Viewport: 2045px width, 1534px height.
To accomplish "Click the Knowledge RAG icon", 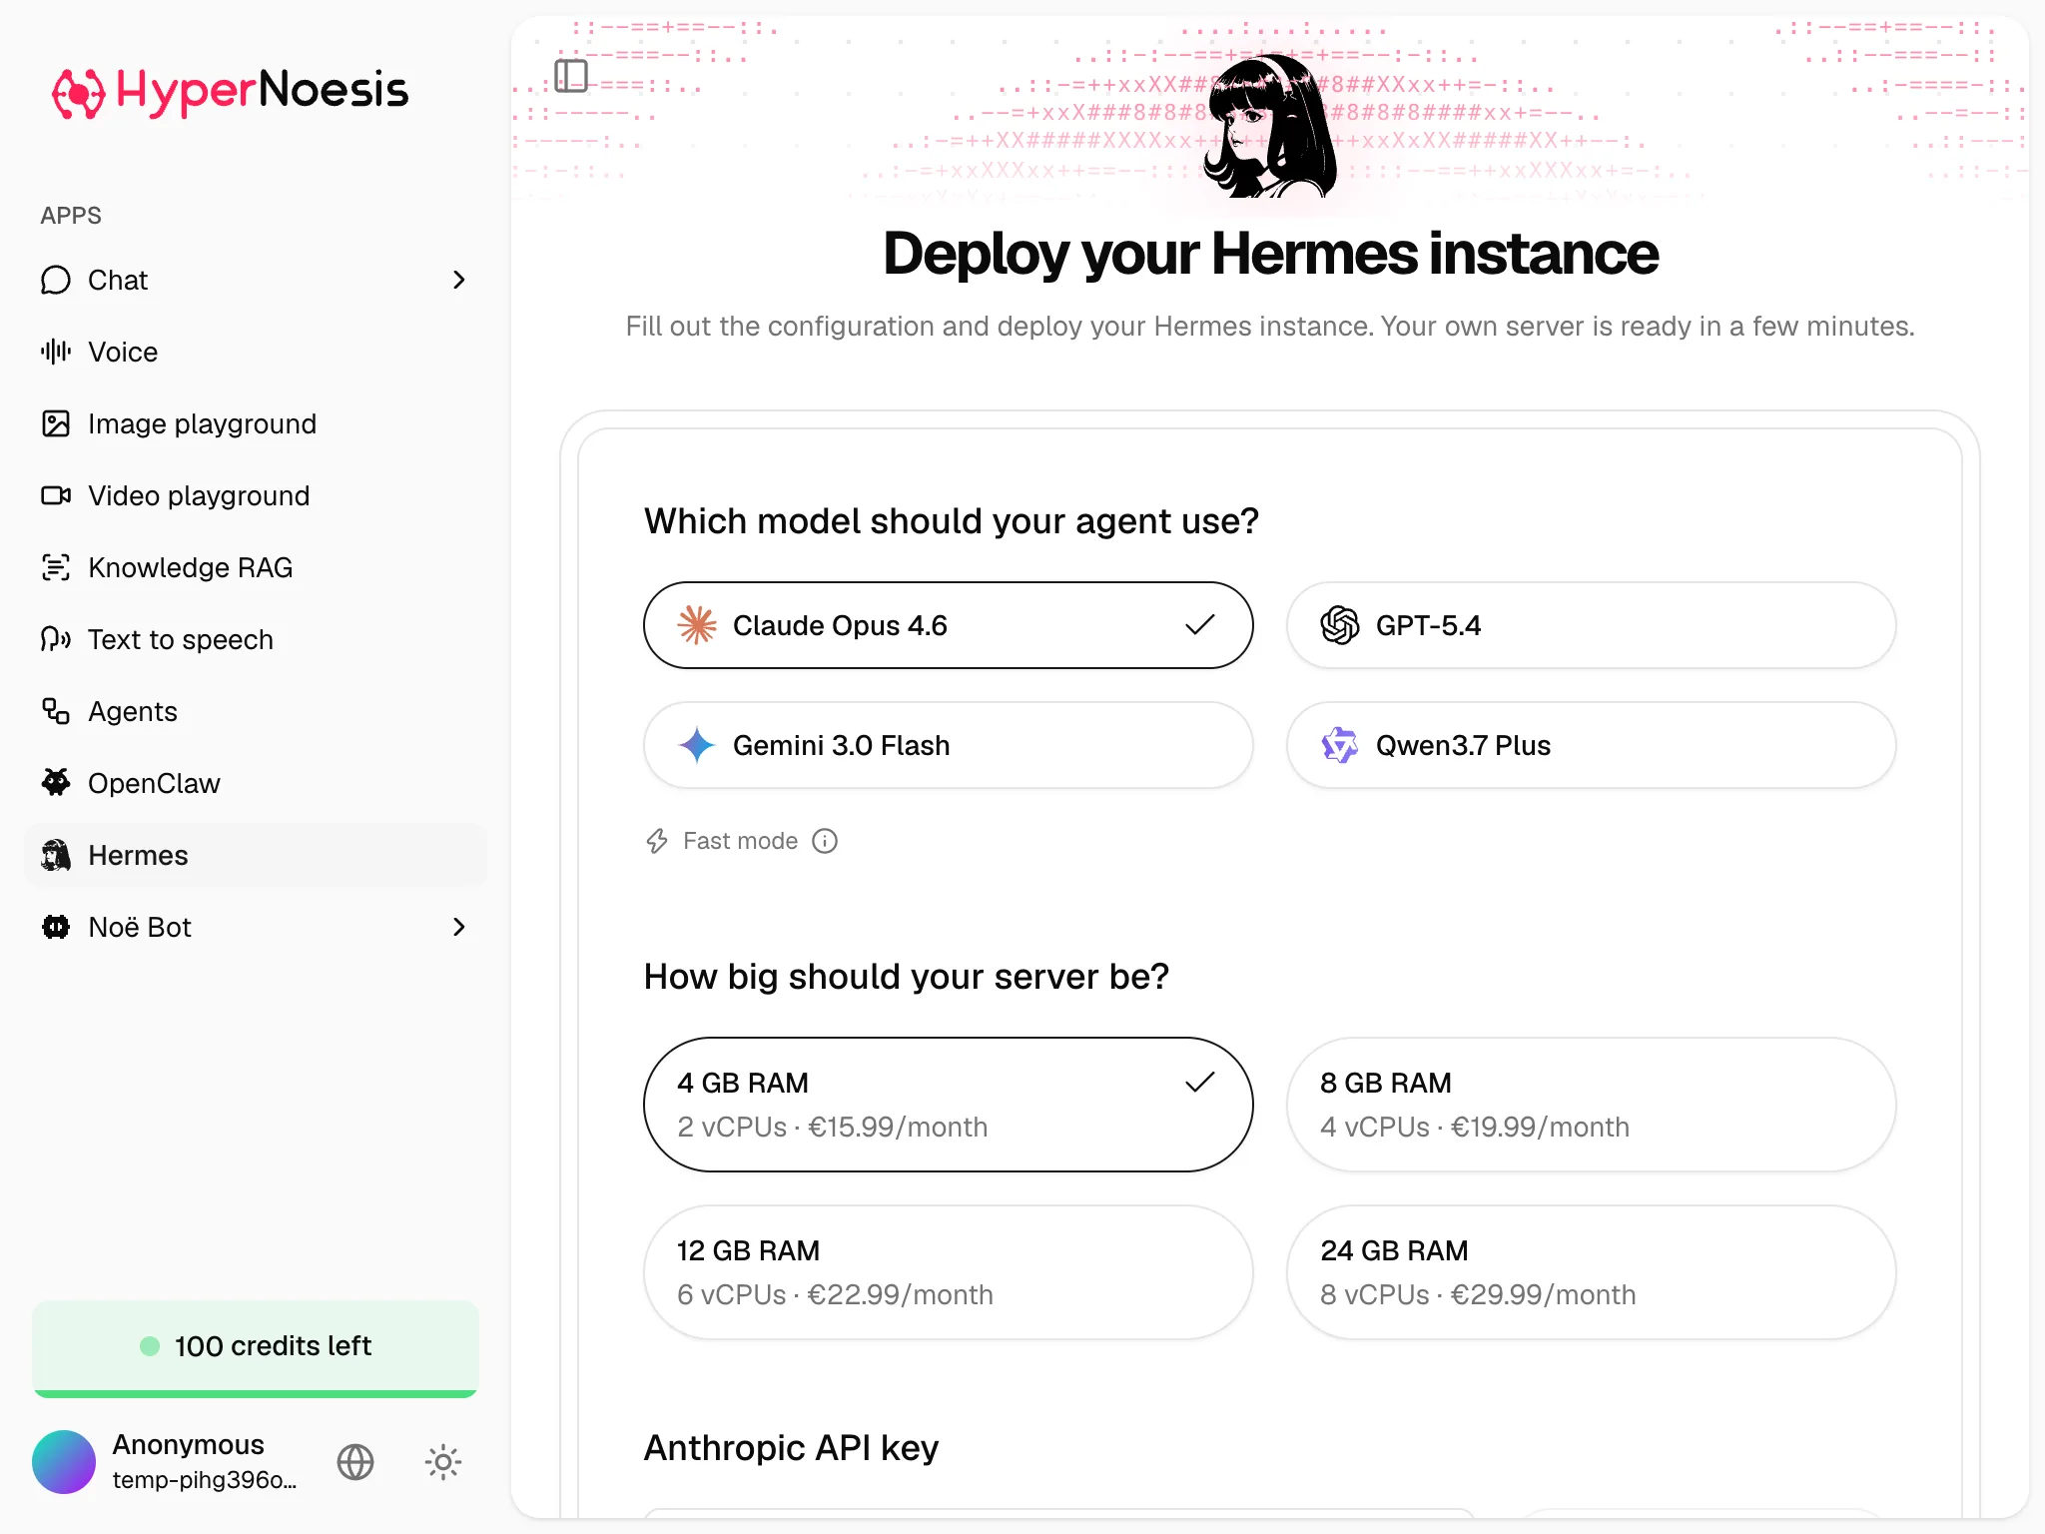I will tap(56, 567).
